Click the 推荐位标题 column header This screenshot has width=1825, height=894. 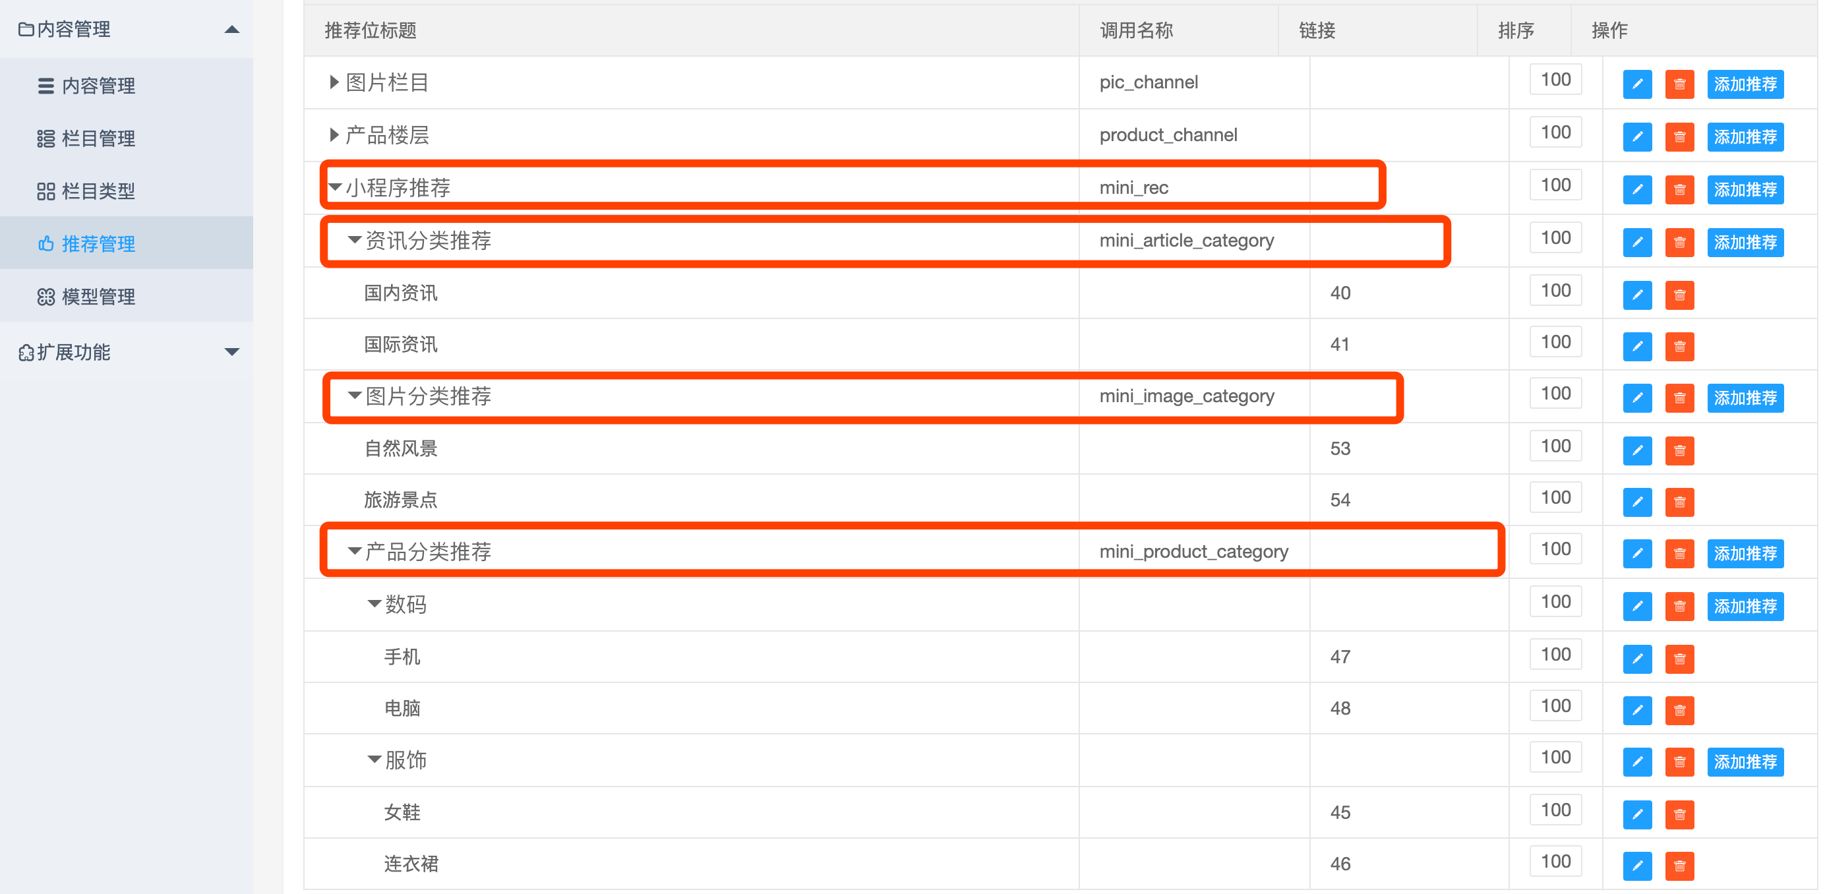tap(371, 30)
